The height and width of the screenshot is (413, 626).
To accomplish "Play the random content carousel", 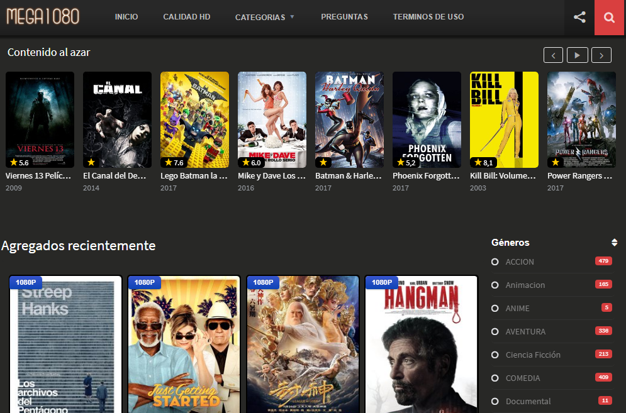I will [x=578, y=55].
